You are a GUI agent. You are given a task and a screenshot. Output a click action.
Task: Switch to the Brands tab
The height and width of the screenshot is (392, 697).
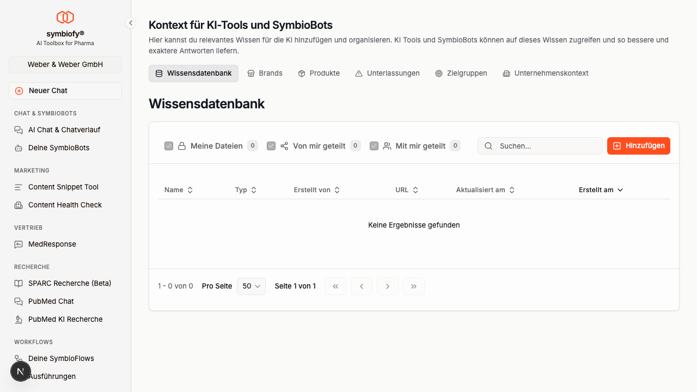[x=265, y=73]
